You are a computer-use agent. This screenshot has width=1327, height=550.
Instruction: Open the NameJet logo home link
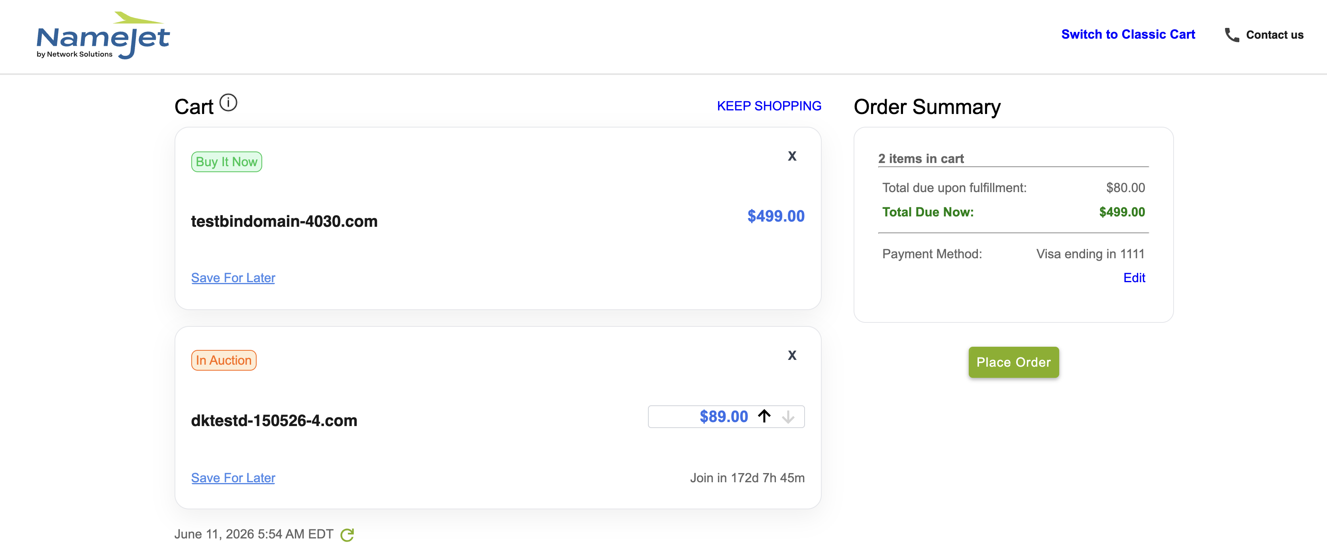coord(103,35)
